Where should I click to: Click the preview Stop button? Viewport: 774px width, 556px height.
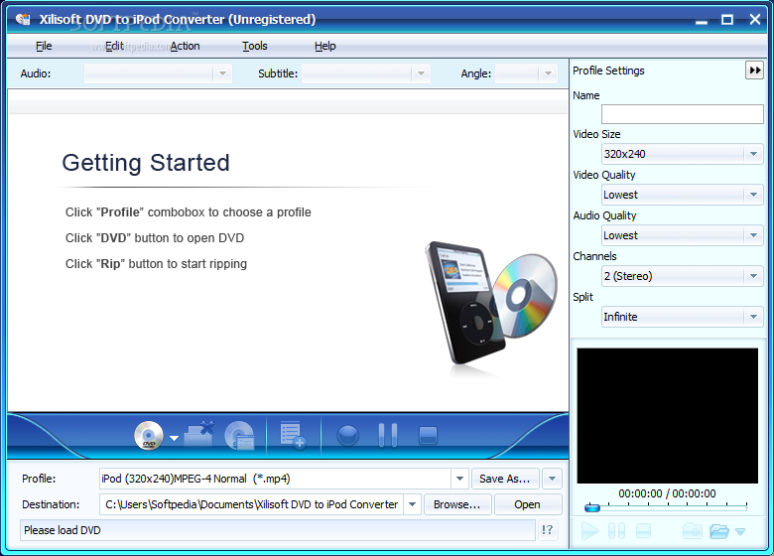coord(643,531)
